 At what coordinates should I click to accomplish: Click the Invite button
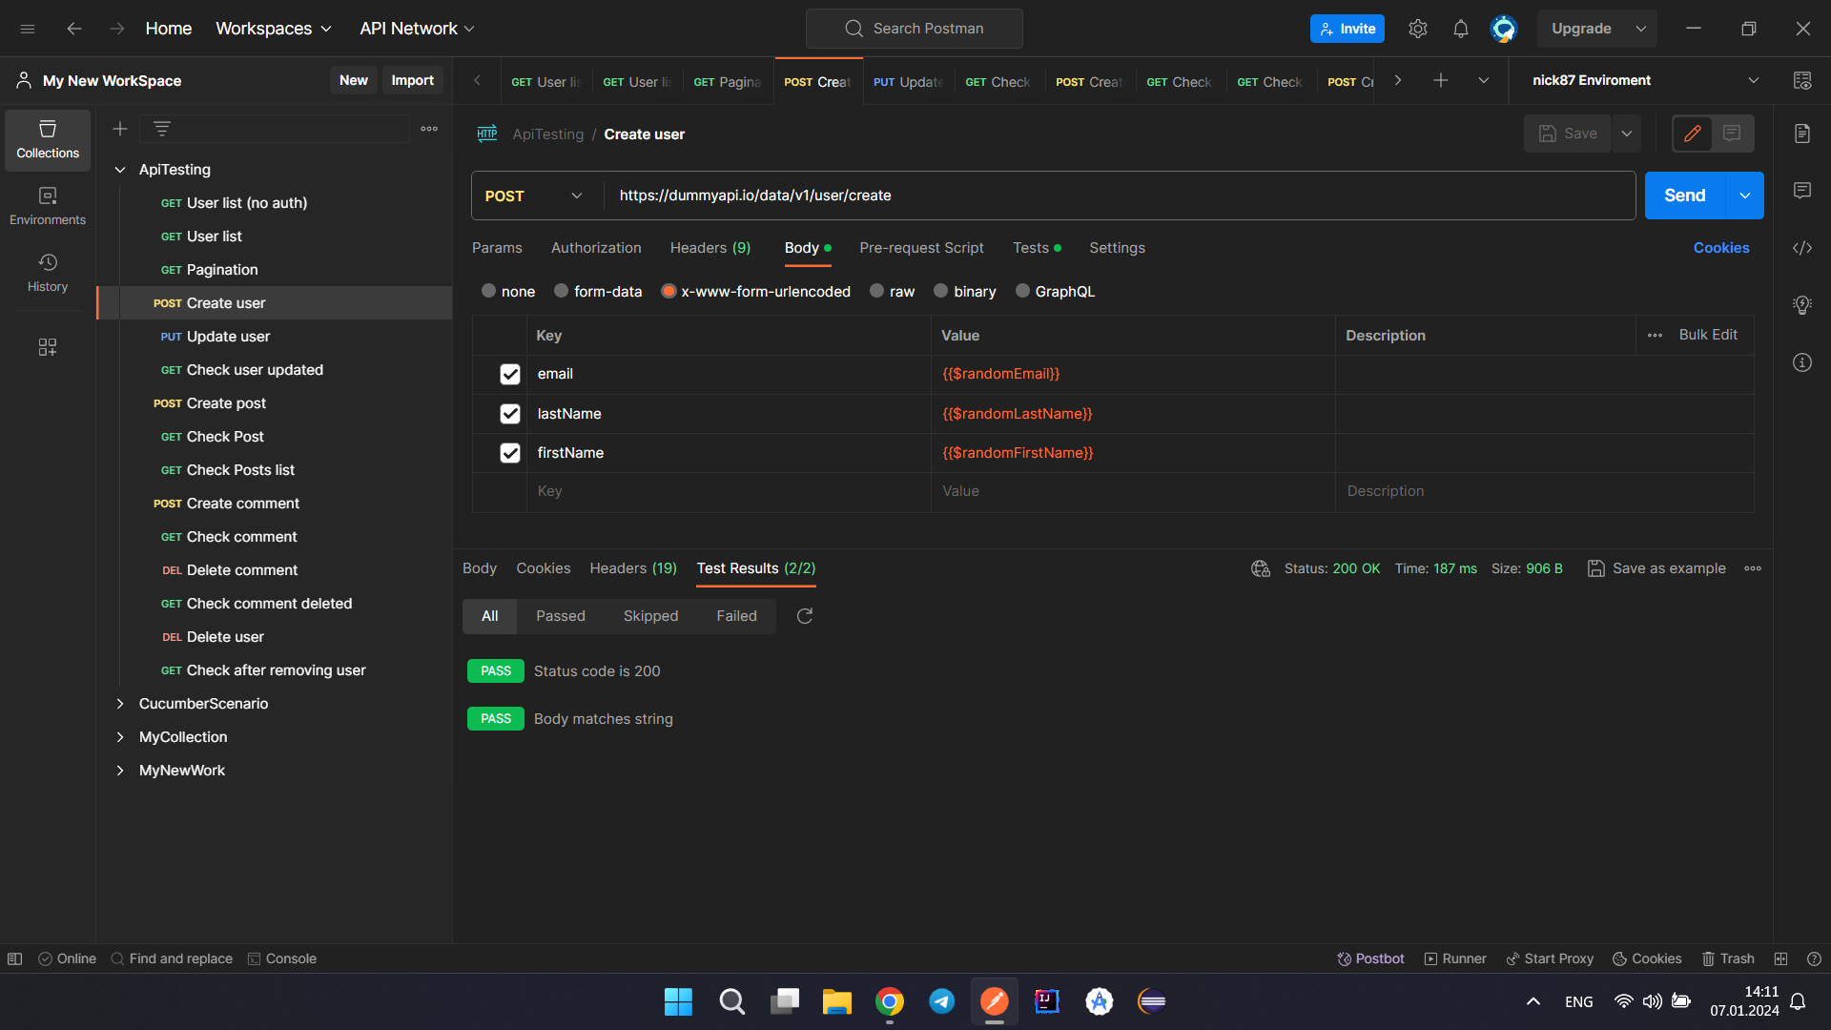pos(1348,29)
